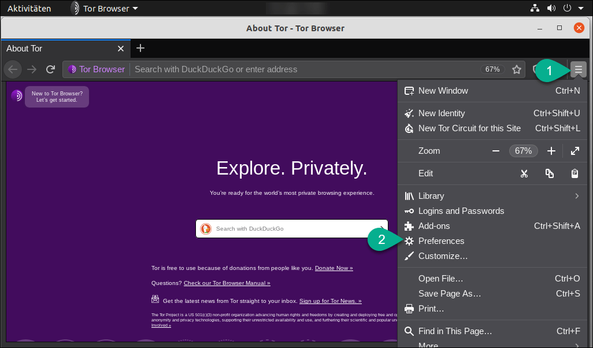This screenshot has width=593, height=348.
Task: Click the Sign up for Tor News link
Action: click(331, 301)
